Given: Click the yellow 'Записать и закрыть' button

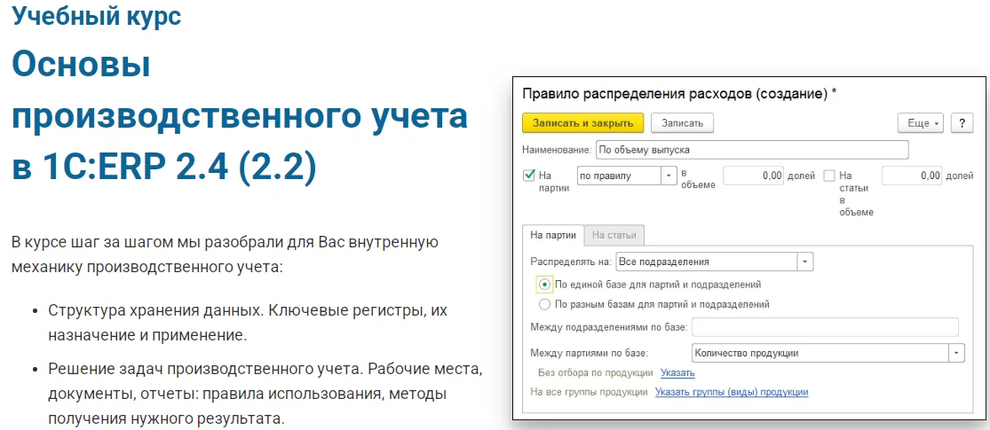Looking at the screenshot, I should (582, 123).
